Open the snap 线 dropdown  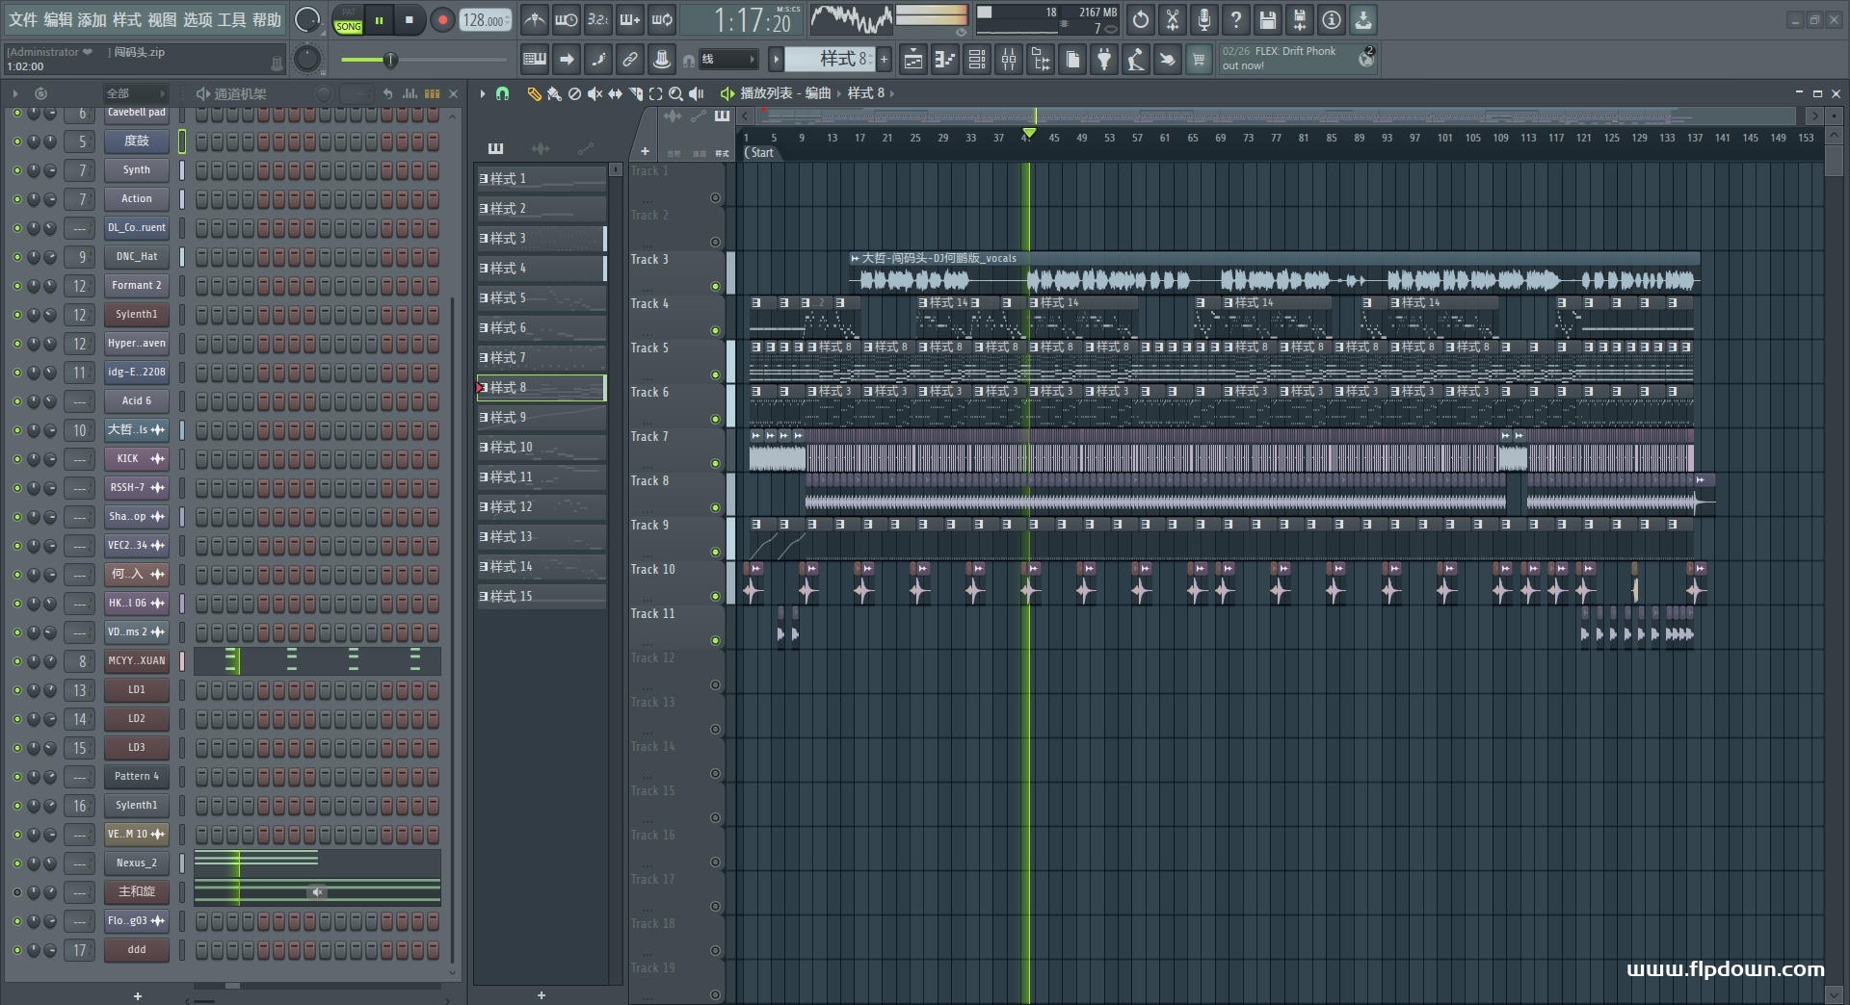tap(727, 60)
